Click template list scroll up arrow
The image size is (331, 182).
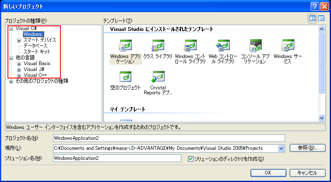tap(321, 29)
